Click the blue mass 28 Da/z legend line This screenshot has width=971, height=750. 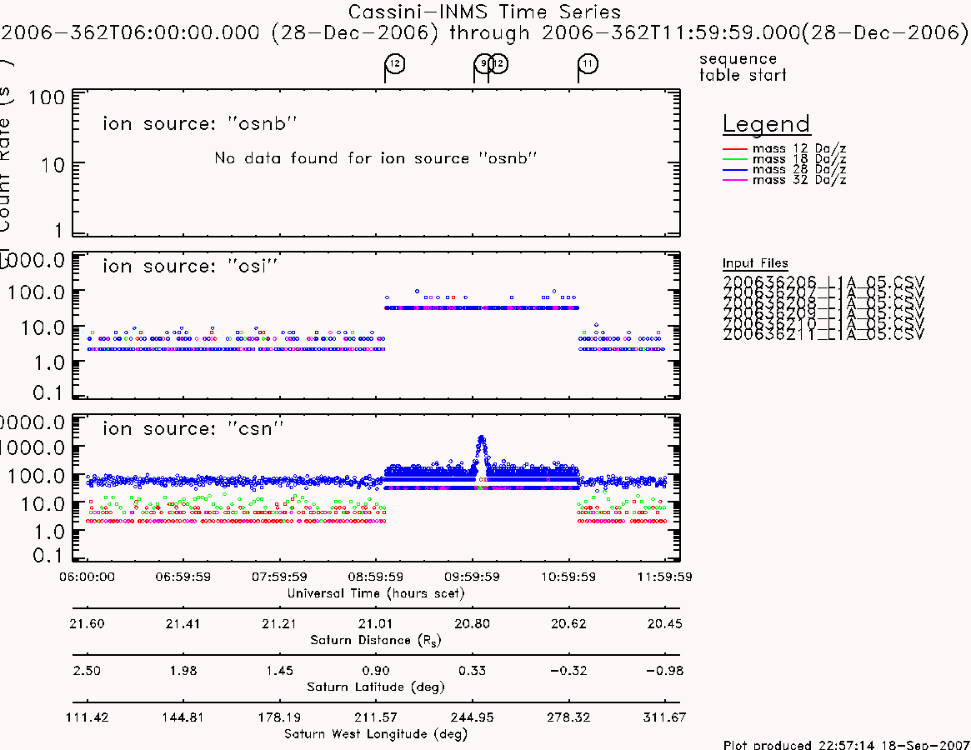click(x=735, y=170)
